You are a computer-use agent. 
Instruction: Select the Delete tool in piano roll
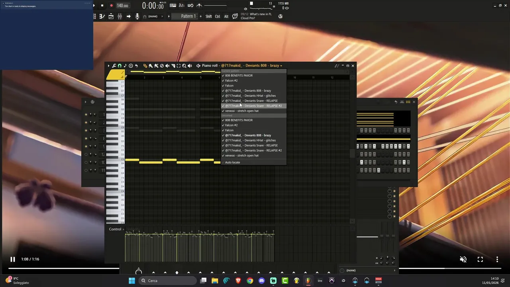click(162, 66)
